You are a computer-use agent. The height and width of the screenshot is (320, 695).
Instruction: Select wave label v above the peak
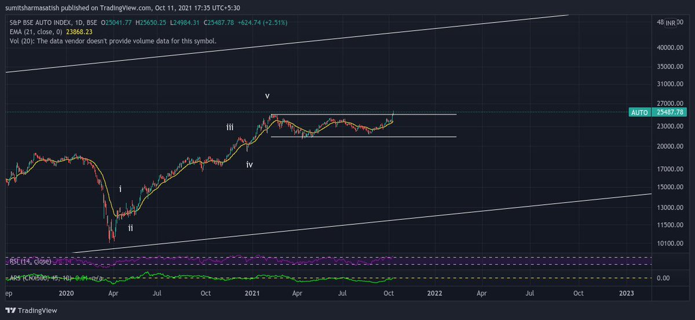point(267,96)
